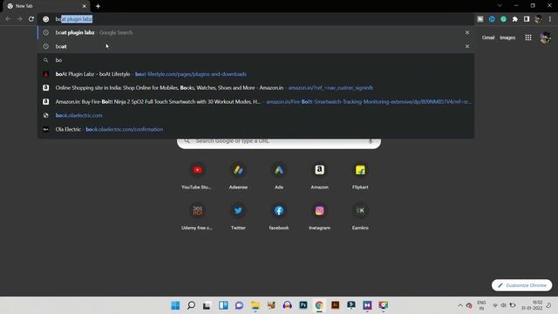Open File Explorer from the taskbar

pyautogui.click(x=255, y=305)
